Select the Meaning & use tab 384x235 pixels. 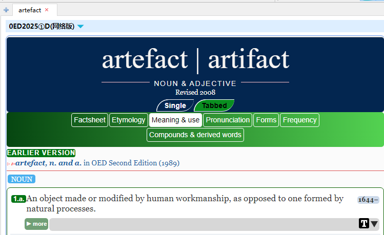pos(175,120)
